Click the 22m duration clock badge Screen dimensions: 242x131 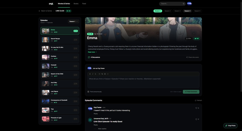189,39
